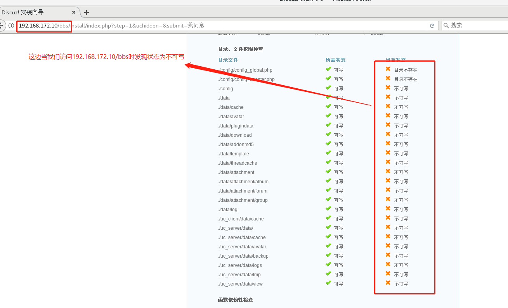This screenshot has width=508, height=308.
Task: Select the ./data/attachment/album path text
Action: coord(243,182)
